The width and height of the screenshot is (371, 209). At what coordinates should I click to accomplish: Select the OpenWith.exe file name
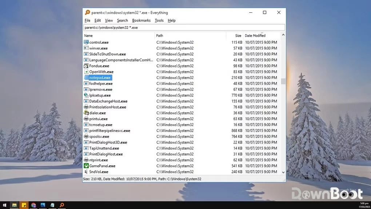[101, 72]
